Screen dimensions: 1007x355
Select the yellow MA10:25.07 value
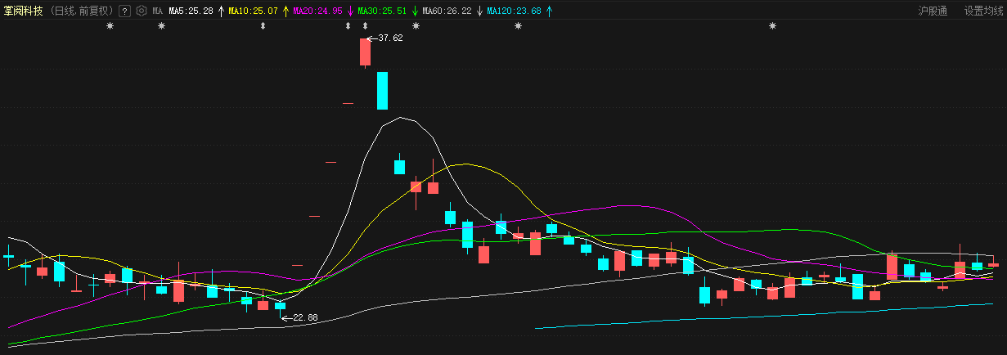tap(254, 11)
